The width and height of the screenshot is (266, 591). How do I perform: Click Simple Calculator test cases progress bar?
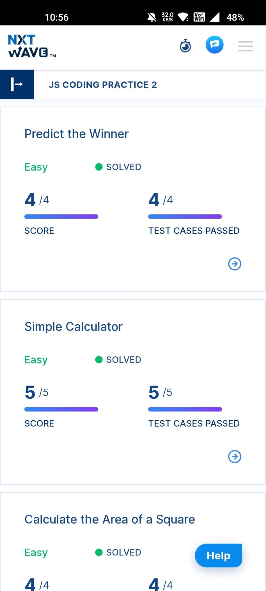[185, 409]
